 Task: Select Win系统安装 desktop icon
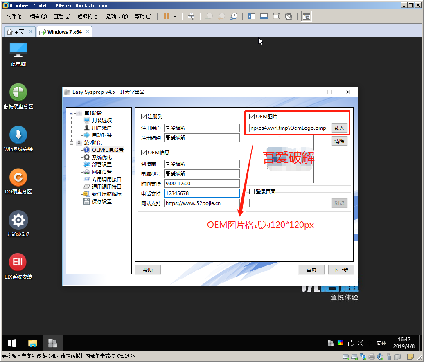18,139
